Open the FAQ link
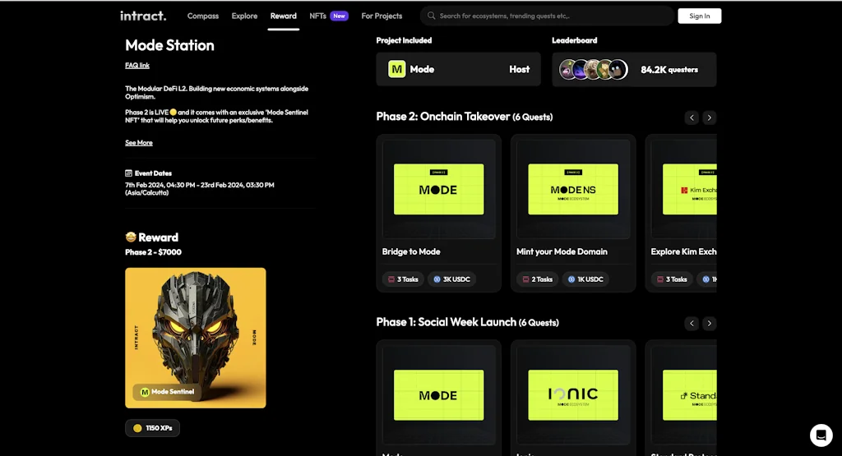This screenshot has width=842, height=456. (x=137, y=66)
